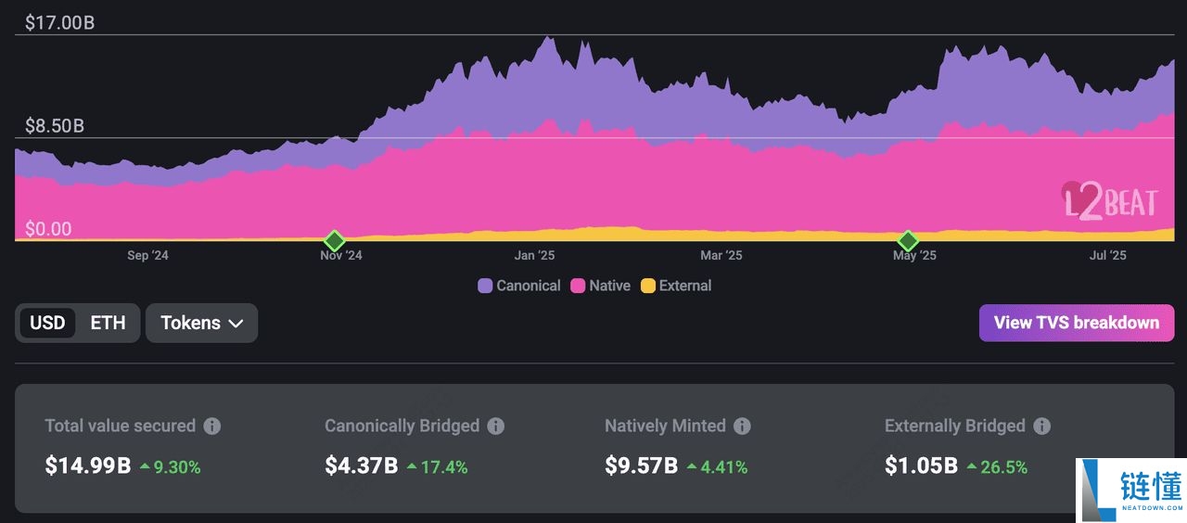Click the green diamond milestone near Nov '24

[335, 240]
